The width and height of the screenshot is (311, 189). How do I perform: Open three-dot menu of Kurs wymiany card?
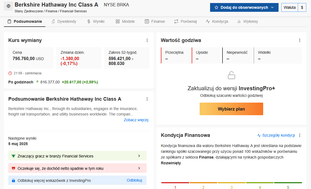147,40
